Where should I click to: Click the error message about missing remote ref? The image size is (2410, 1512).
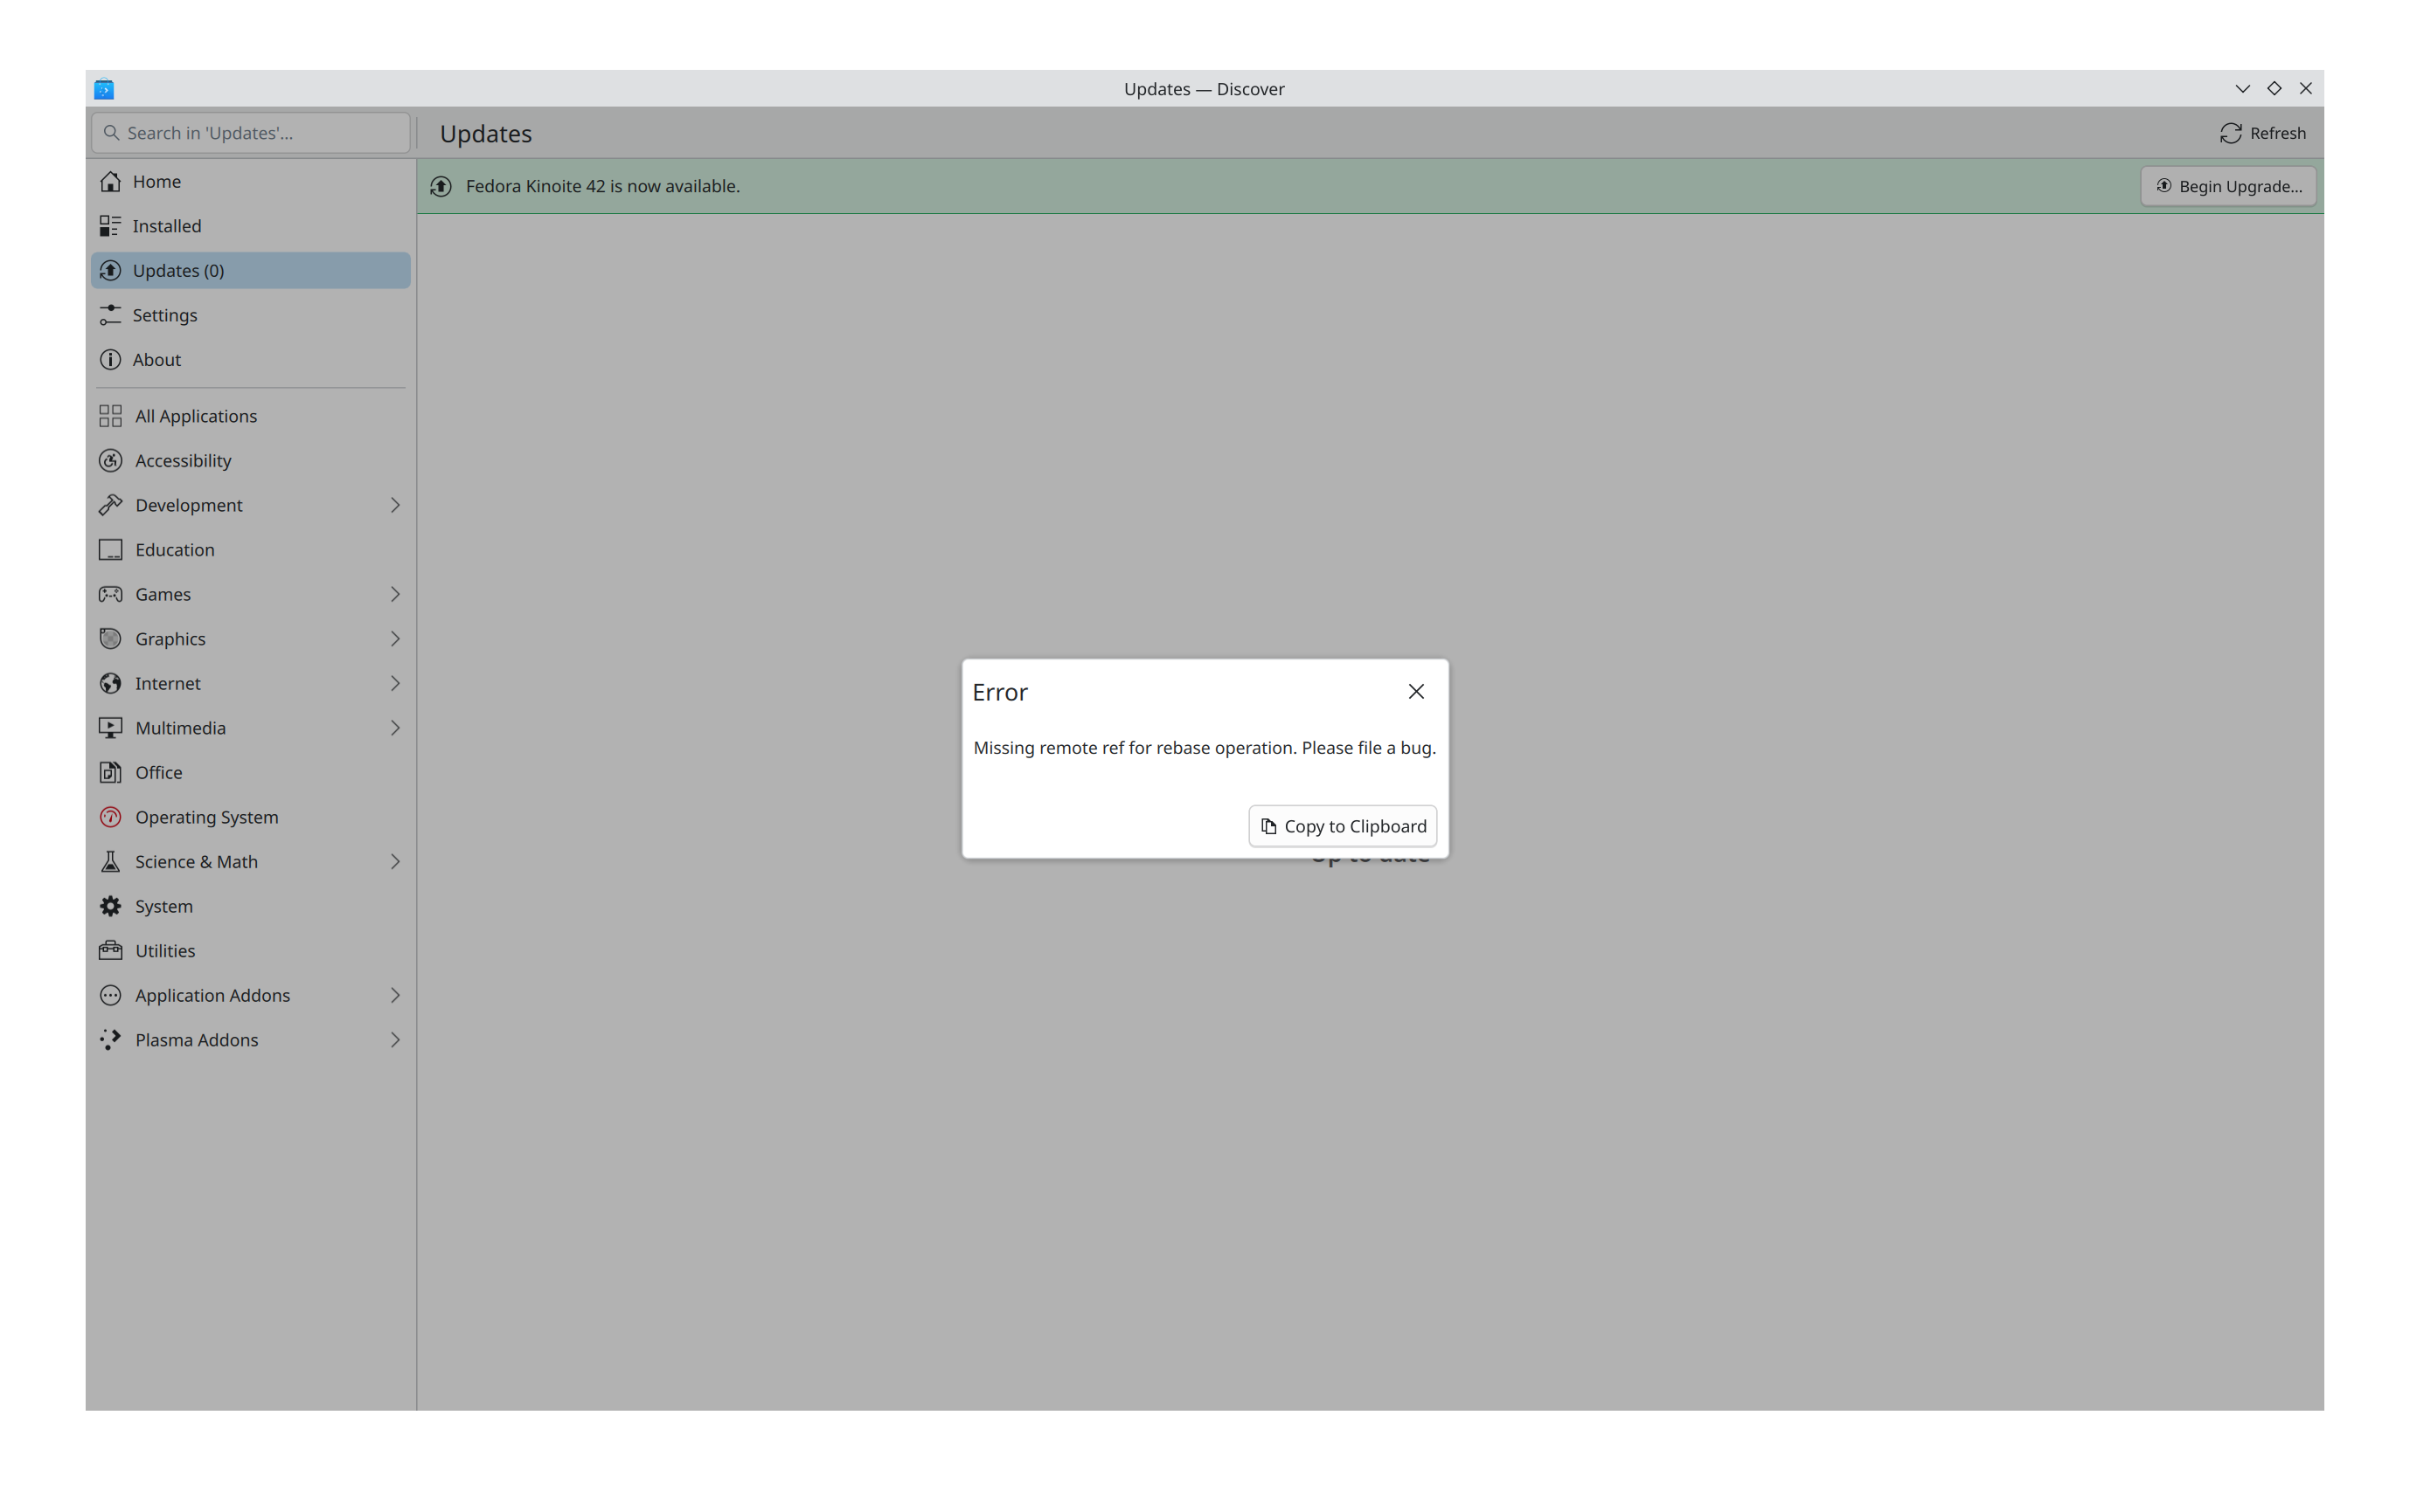pyautogui.click(x=1204, y=748)
